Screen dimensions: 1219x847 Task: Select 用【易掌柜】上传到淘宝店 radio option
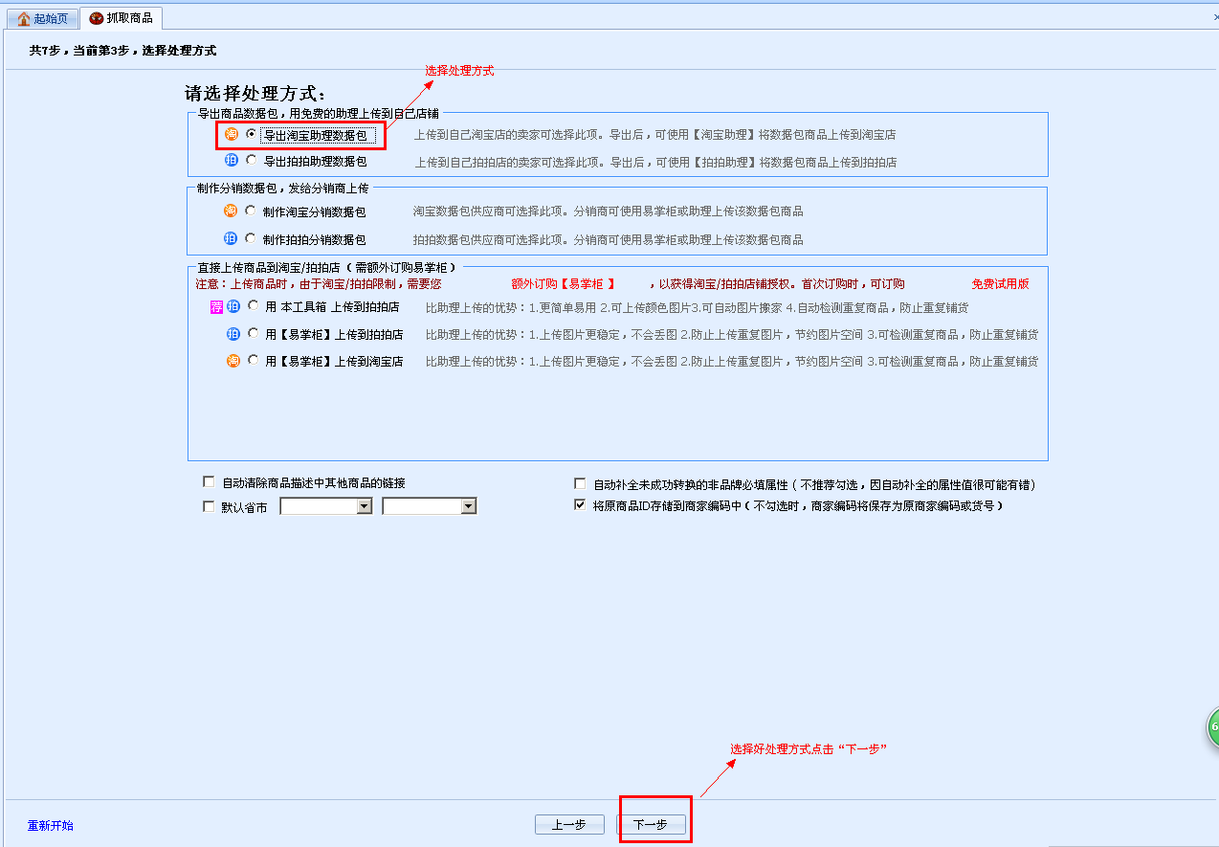click(253, 361)
